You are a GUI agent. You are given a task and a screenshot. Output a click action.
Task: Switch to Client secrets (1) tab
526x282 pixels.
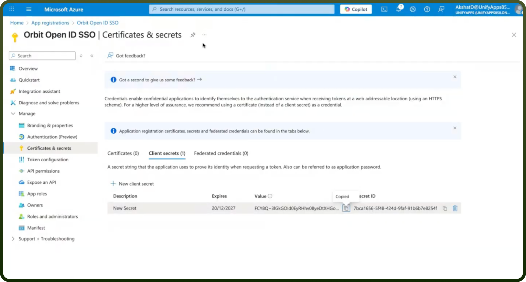(167, 153)
